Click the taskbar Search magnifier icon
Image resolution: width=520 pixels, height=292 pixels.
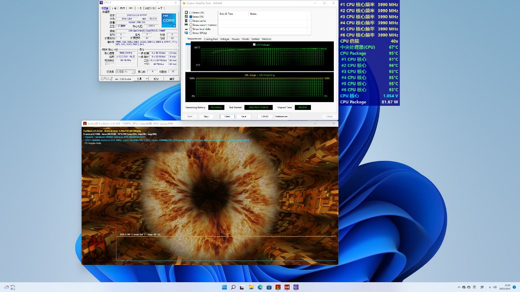[x=233, y=287]
